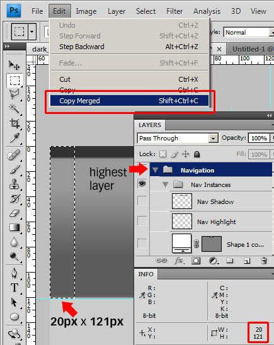Click the layer Opacity 100% field
Viewport: 274px width, 345px height.
[259, 138]
